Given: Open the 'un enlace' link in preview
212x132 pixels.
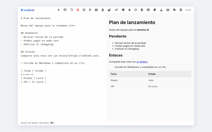Looking at the screenshot, I should click(x=142, y=62).
